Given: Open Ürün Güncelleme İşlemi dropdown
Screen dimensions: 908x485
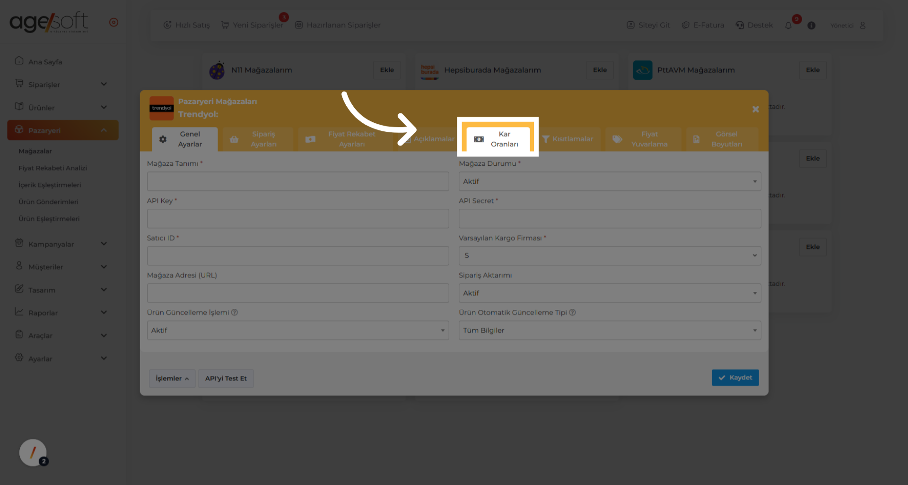Looking at the screenshot, I should point(298,330).
